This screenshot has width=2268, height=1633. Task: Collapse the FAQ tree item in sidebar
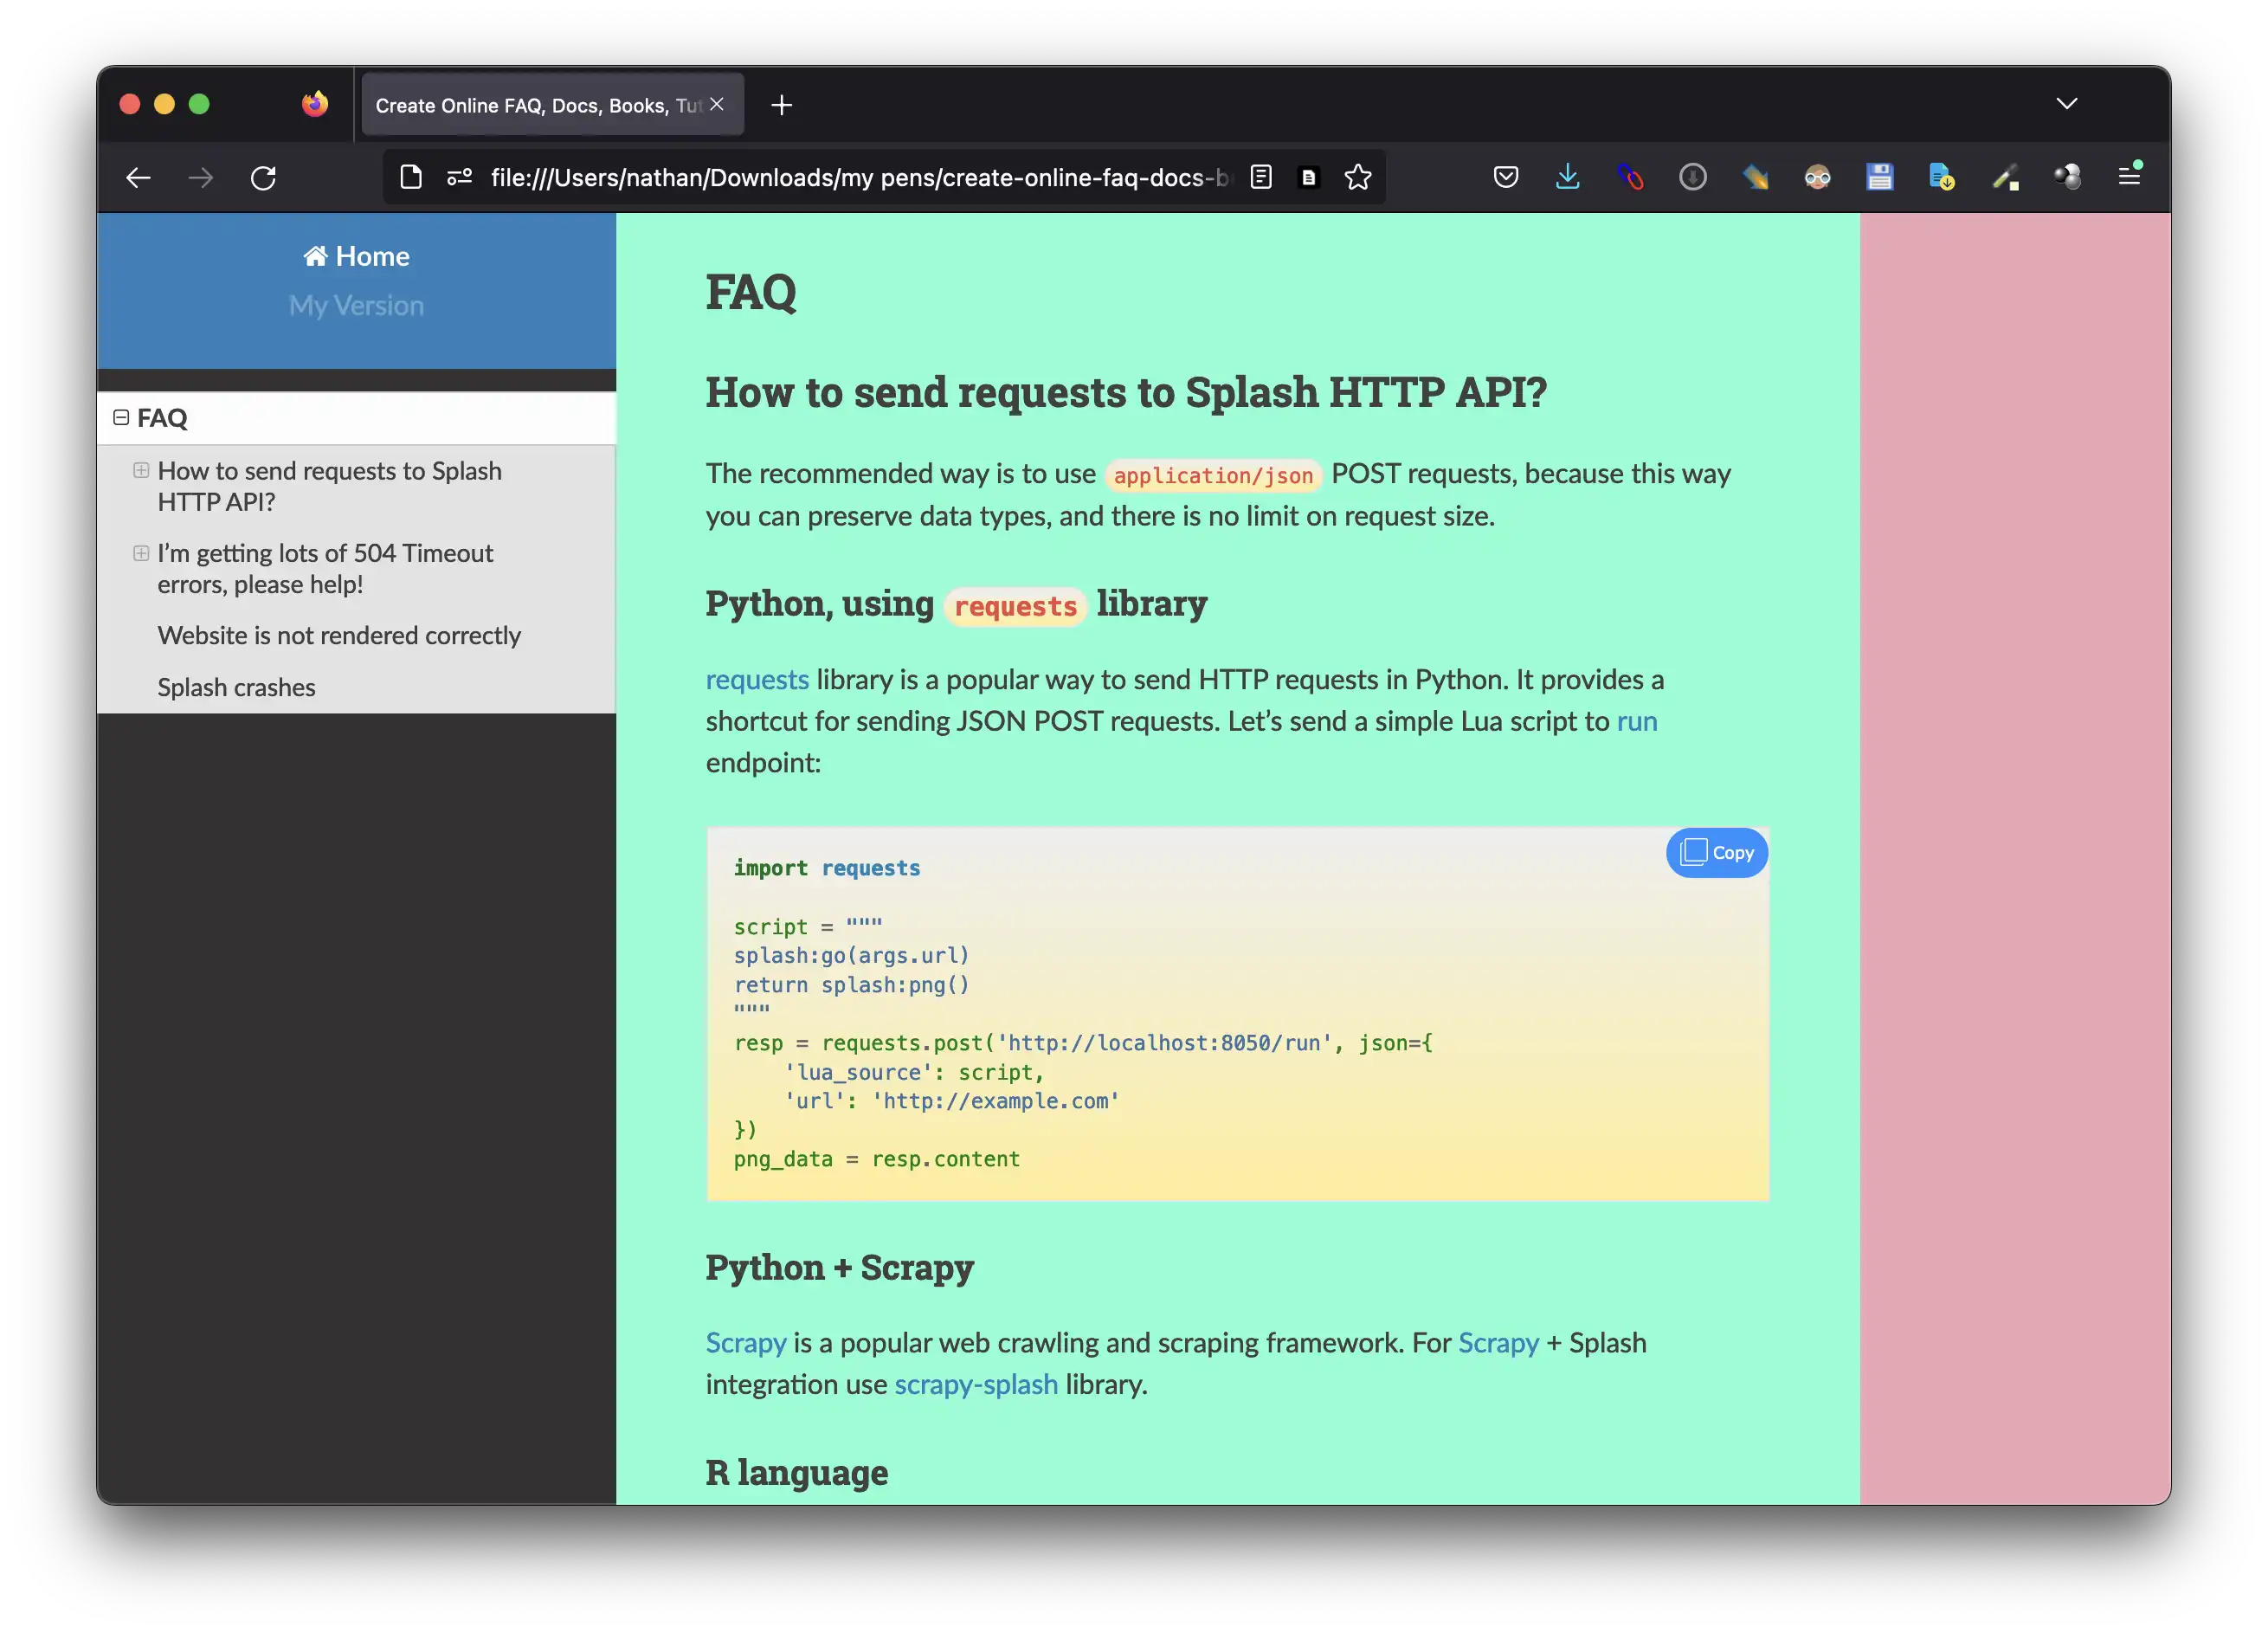click(119, 417)
